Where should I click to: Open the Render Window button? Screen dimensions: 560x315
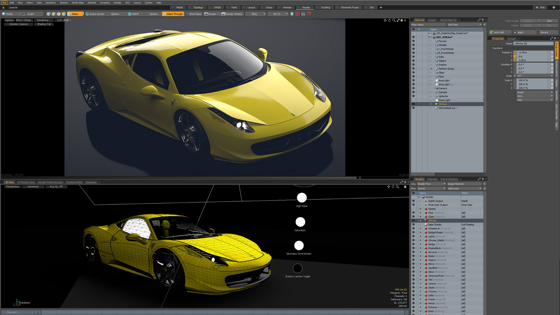point(232,14)
